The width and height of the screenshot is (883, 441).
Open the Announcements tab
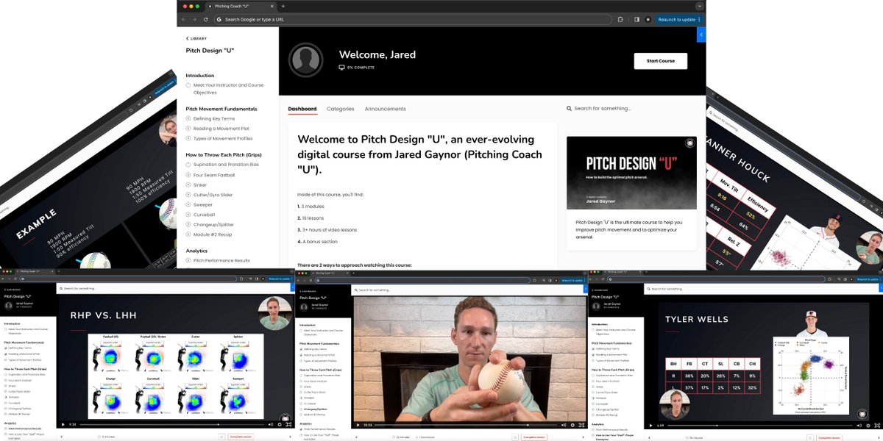coord(386,109)
